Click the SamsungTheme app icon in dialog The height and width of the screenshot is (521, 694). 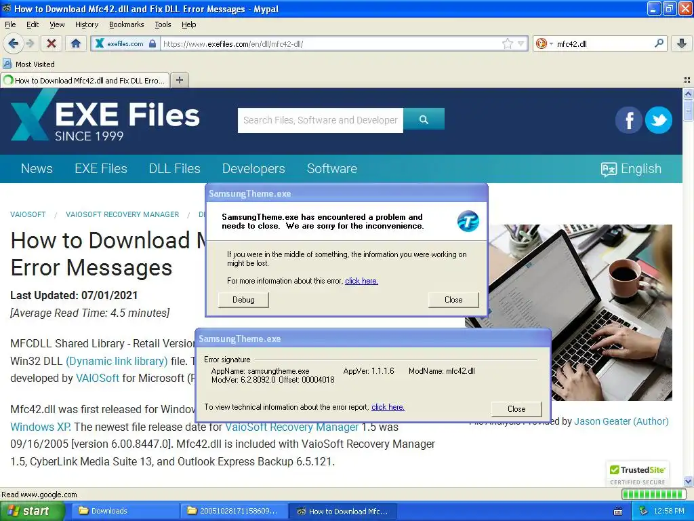(468, 221)
